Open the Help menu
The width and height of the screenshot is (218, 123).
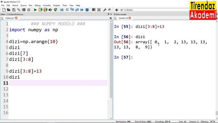click(x=78, y=5)
